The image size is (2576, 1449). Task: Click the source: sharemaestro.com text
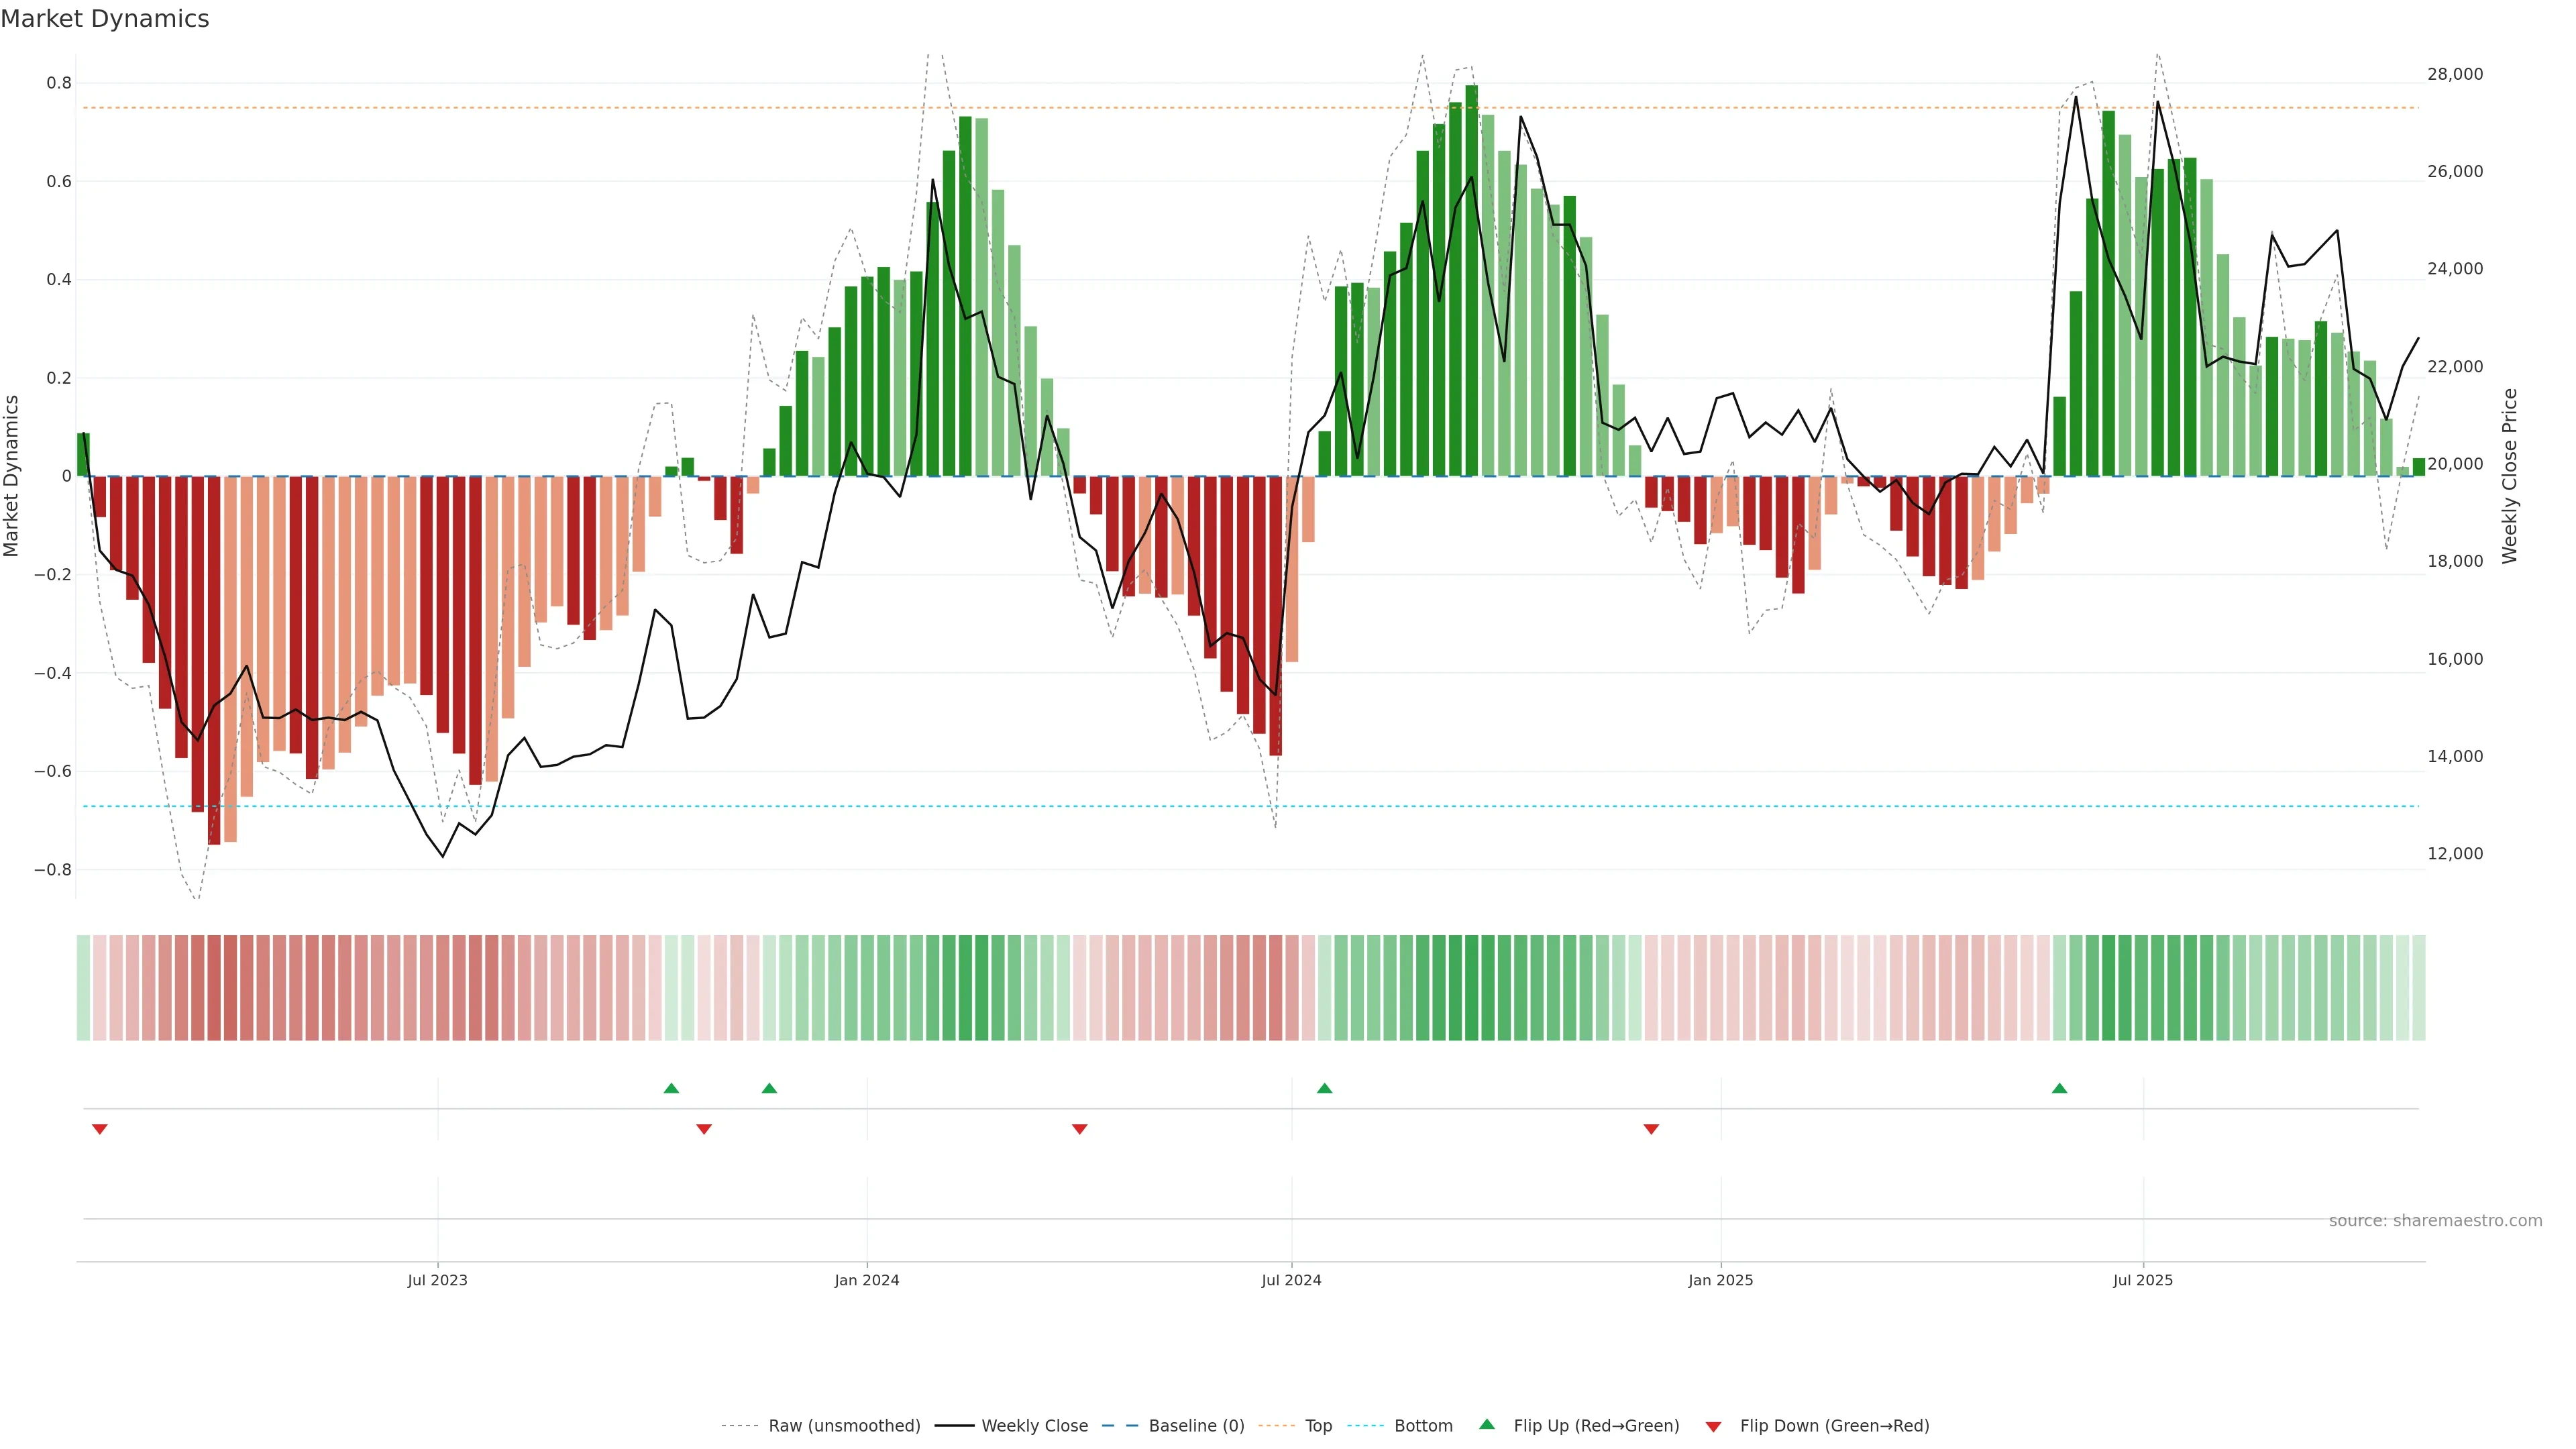[2435, 1221]
